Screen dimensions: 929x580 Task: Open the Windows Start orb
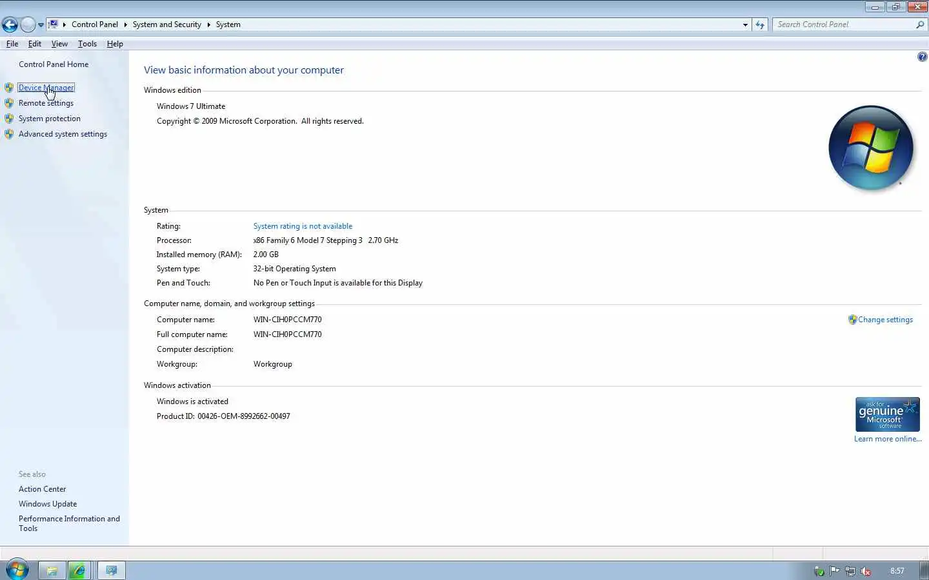(x=17, y=570)
